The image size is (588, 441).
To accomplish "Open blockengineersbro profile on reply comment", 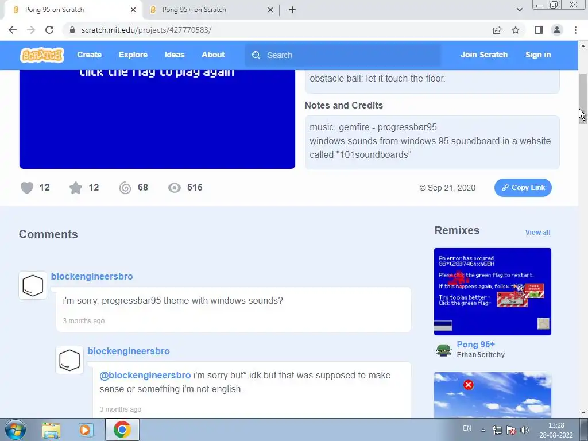I will (x=129, y=351).
